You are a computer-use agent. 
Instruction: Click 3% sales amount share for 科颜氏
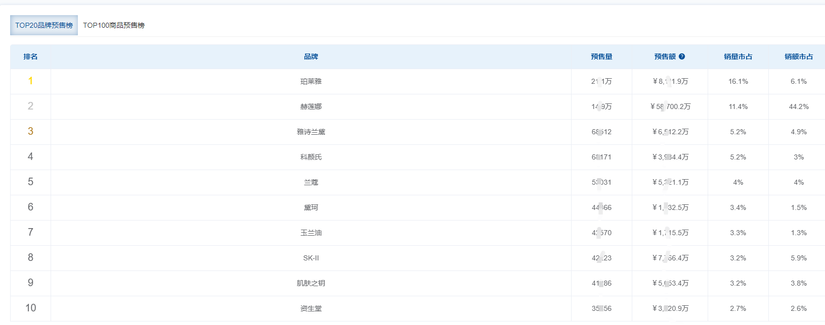click(x=799, y=157)
